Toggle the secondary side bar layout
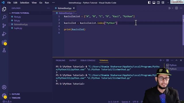Screen dimensions: 184x103 158,3
